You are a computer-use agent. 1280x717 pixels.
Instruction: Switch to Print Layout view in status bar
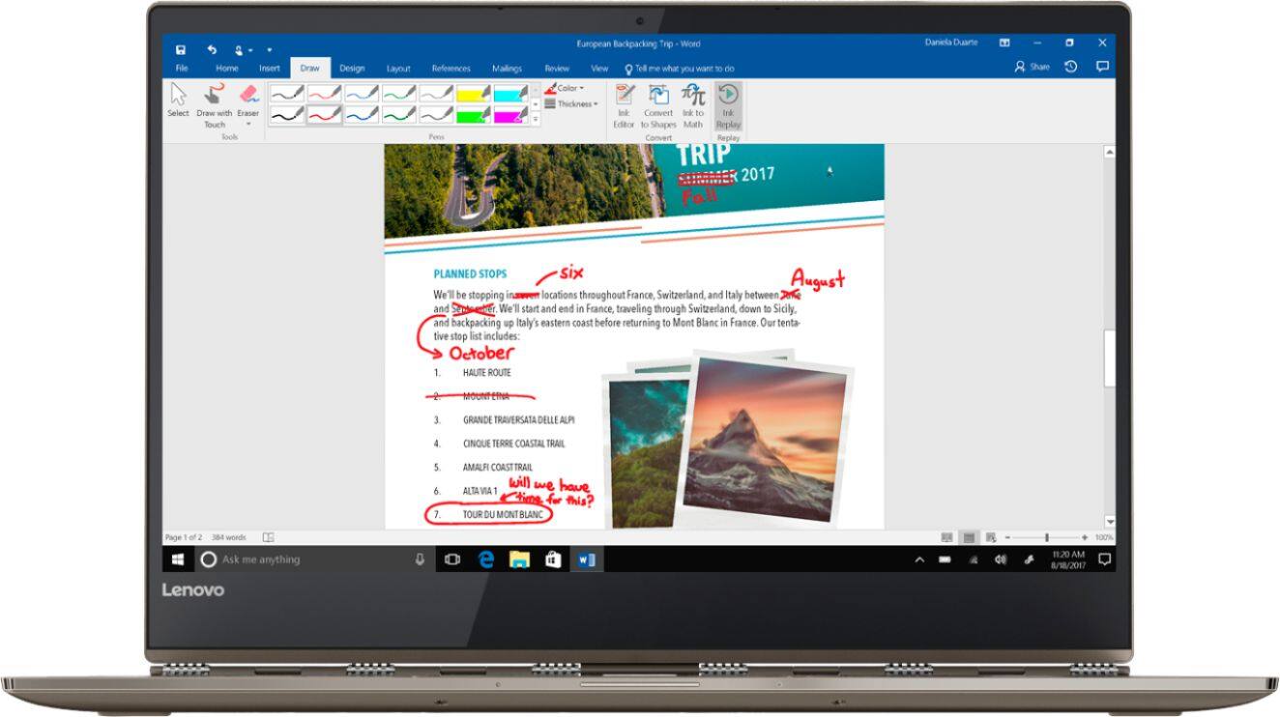click(967, 537)
